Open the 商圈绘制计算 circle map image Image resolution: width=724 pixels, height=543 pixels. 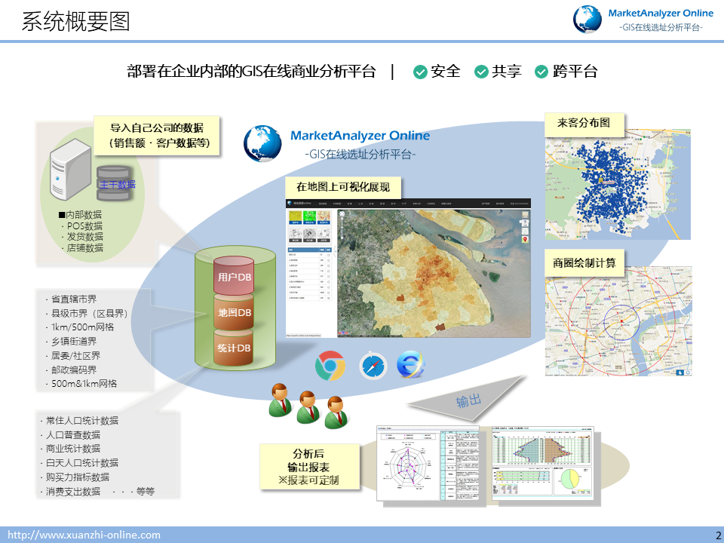coord(618,321)
